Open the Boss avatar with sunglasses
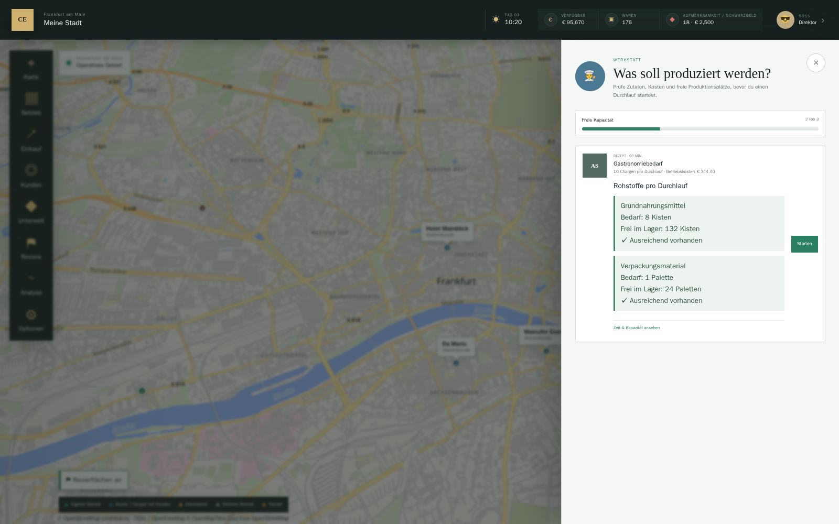839x524 pixels. point(786,20)
